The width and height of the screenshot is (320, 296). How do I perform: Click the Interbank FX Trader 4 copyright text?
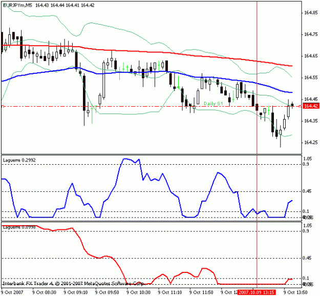(74, 284)
